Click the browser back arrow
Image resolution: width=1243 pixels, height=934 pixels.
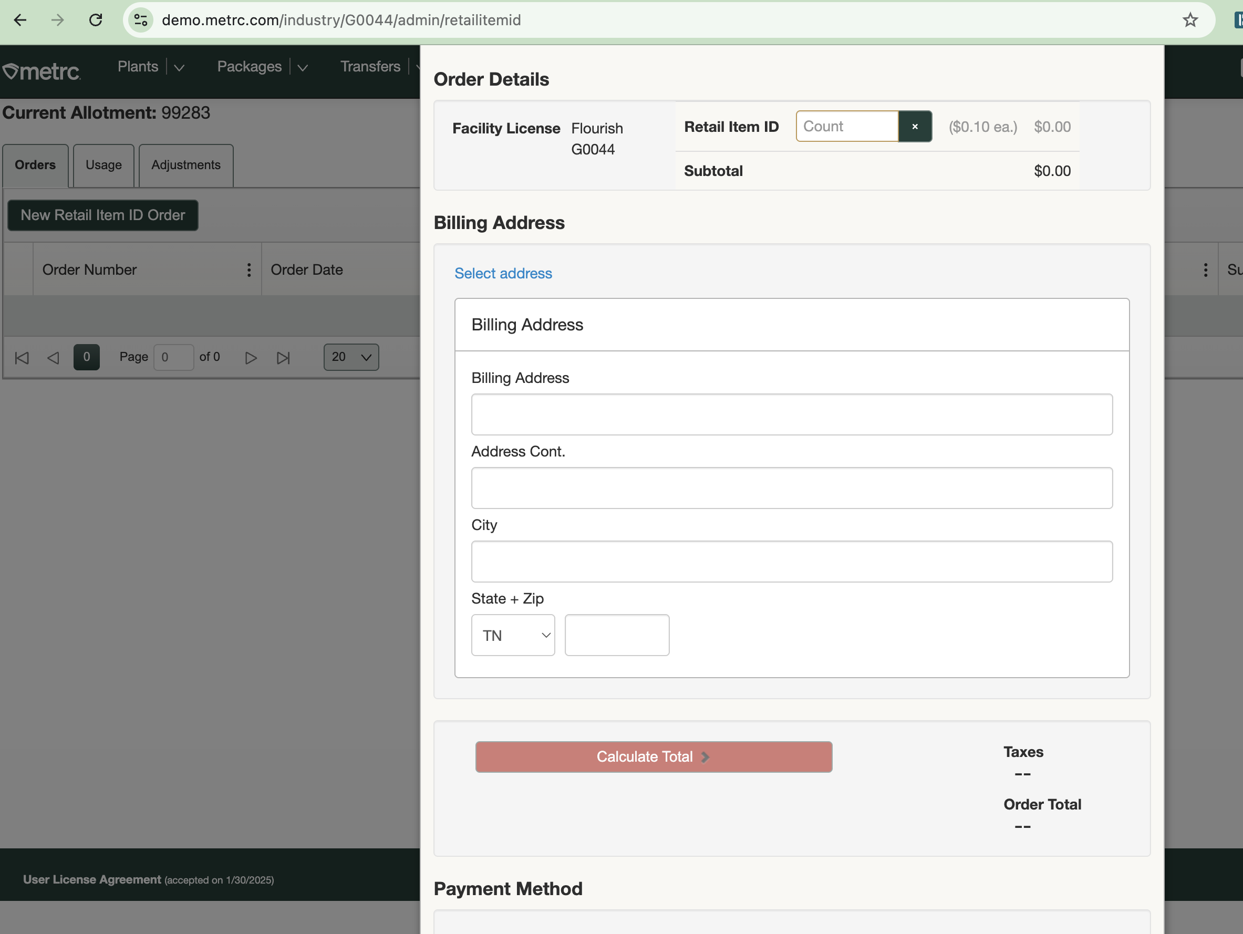(20, 20)
